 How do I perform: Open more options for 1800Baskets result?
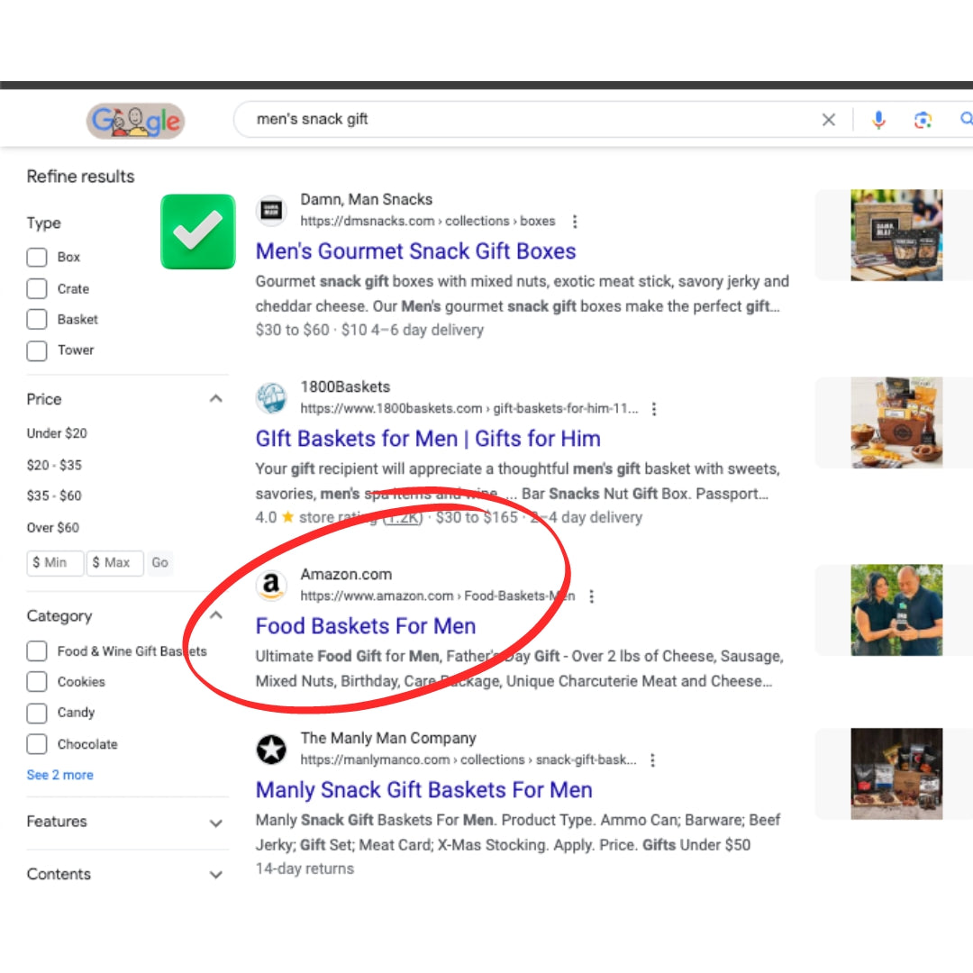click(x=654, y=409)
